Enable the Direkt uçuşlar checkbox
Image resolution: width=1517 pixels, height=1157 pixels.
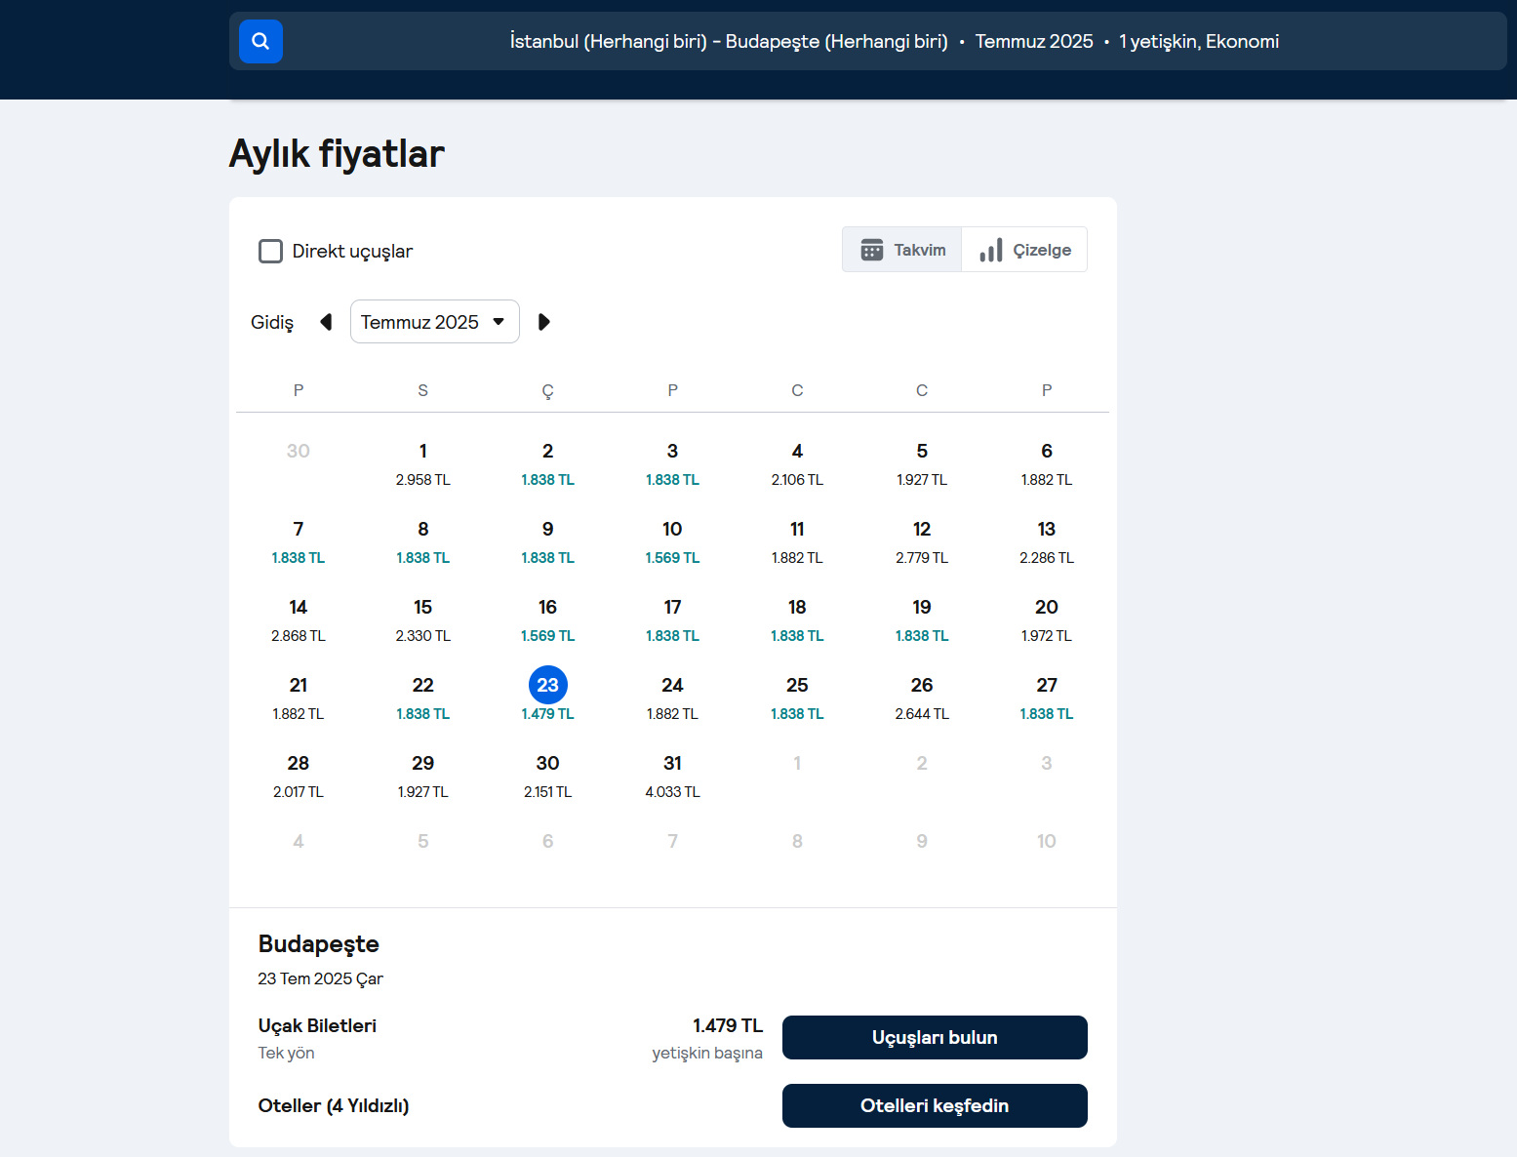click(x=270, y=251)
